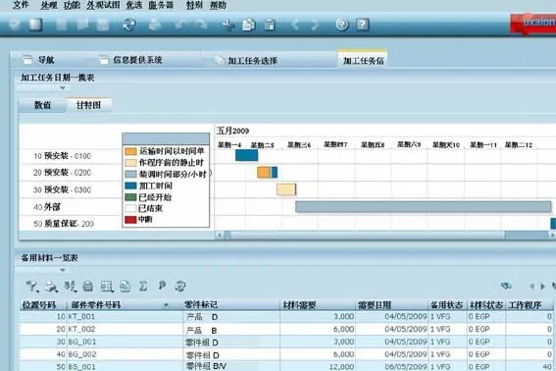Click the forward chevron in top toolbar
Image resolution: width=556 pixels, height=371 pixels.
315,25
